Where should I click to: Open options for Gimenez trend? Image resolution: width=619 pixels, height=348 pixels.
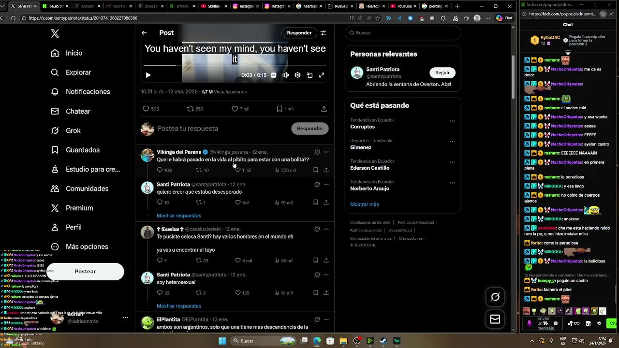click(x=452, y=142)
